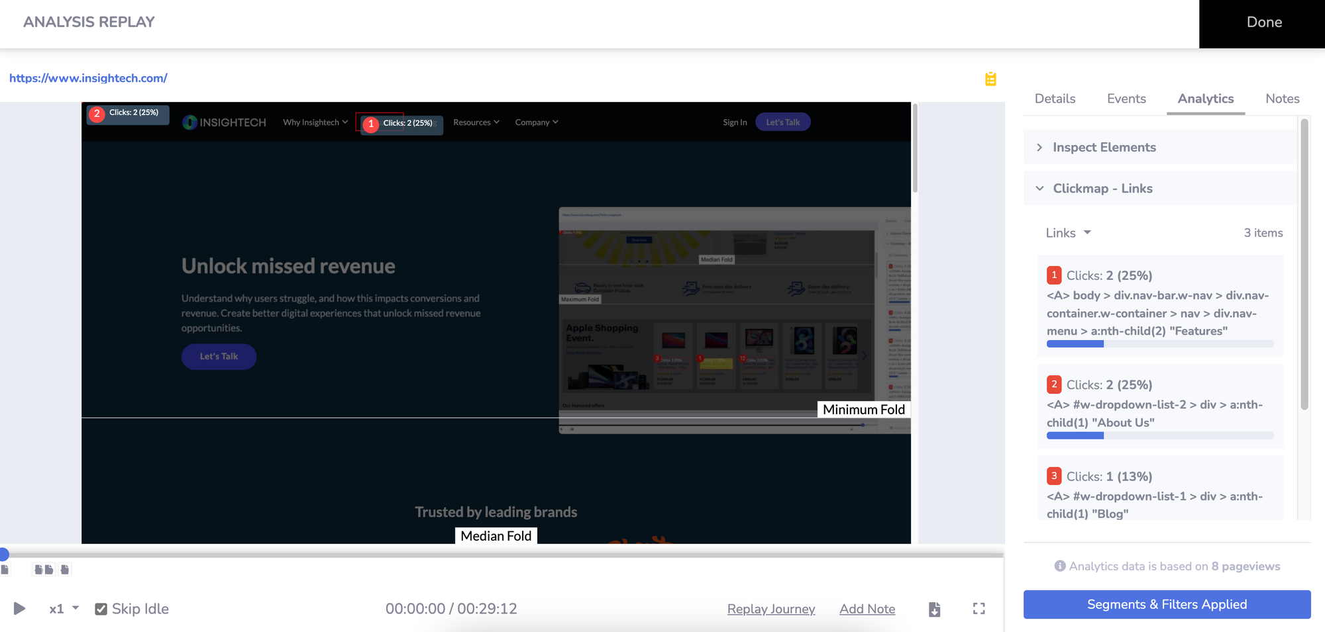Open the Links type dropdown

tap(1068, 233)
